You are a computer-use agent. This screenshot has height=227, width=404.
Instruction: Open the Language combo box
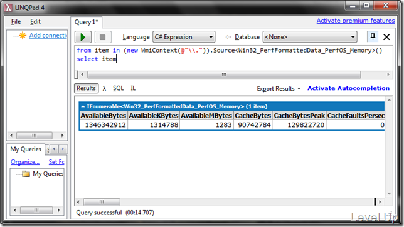pyautogui.click(x=184, y=37)
